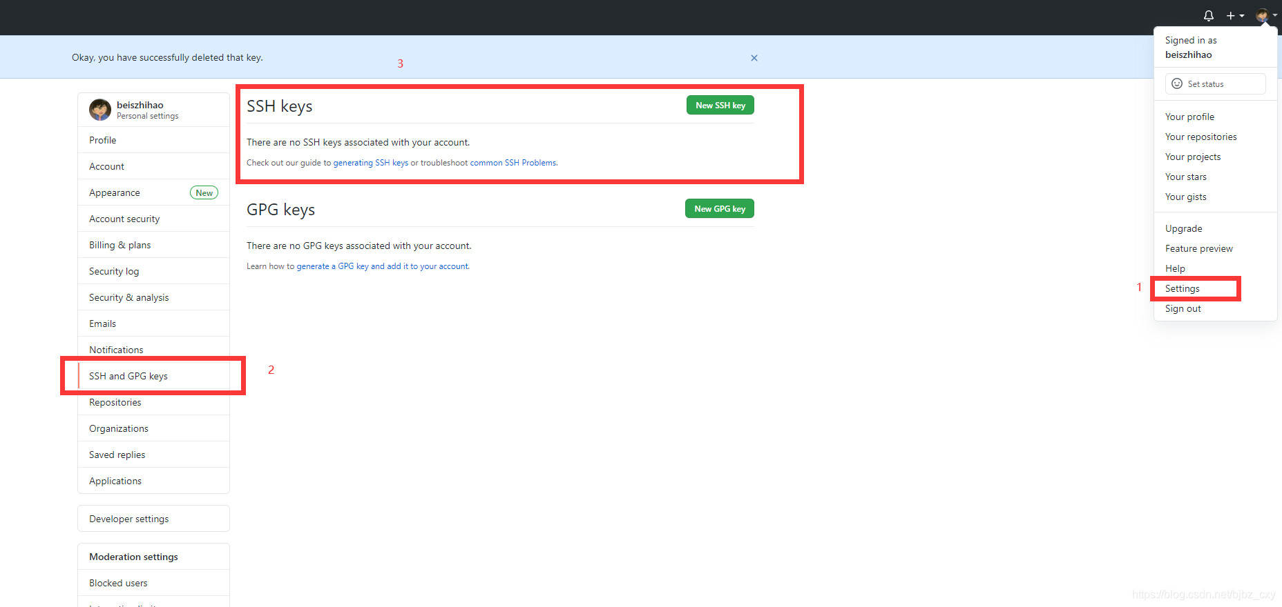1282x607 pixels.
Task: Choose Sign out from the user menu
Action: coord(1183,308)
